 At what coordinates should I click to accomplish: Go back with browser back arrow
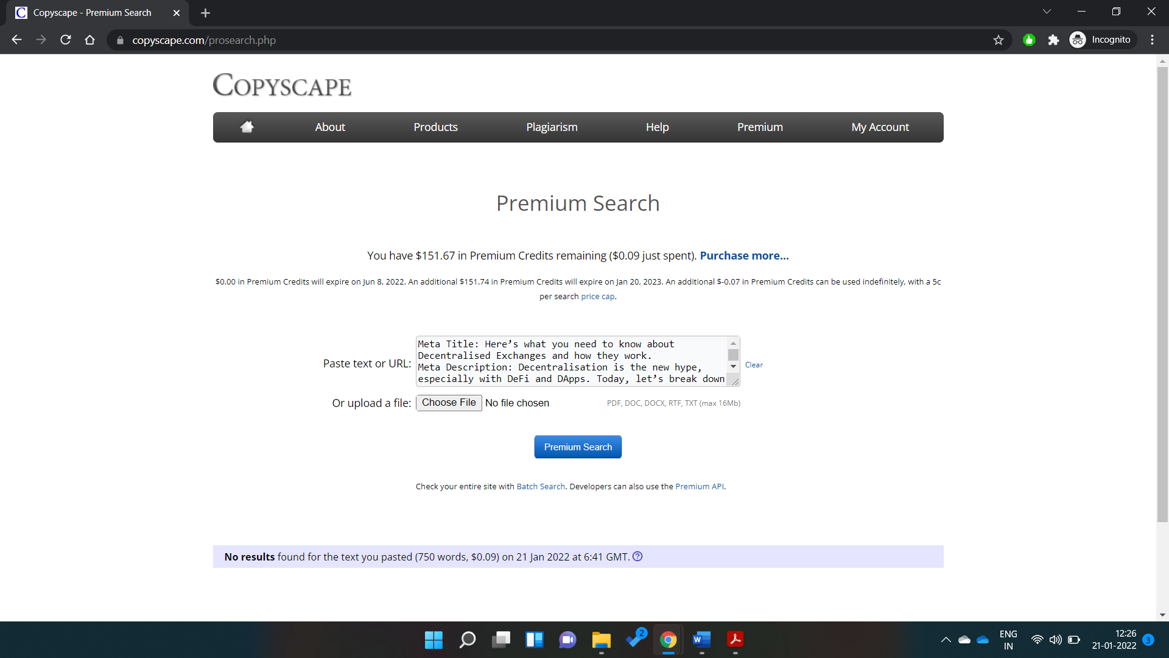(x=16, y=40)
